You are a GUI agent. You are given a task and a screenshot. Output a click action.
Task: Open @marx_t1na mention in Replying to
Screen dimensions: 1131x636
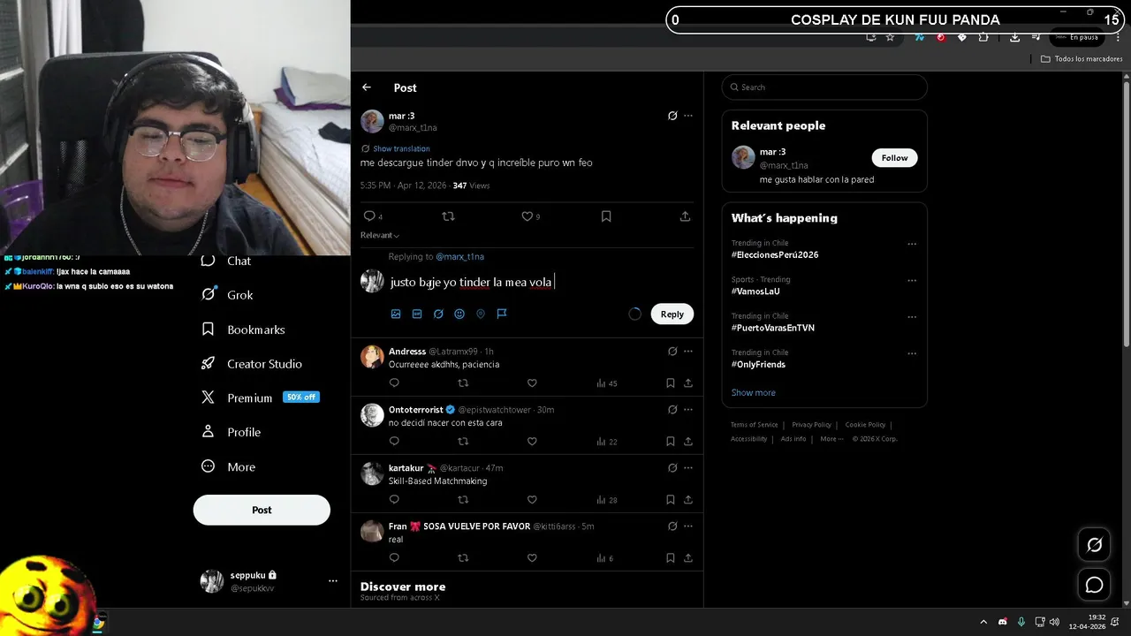click(x=459, y=256)
